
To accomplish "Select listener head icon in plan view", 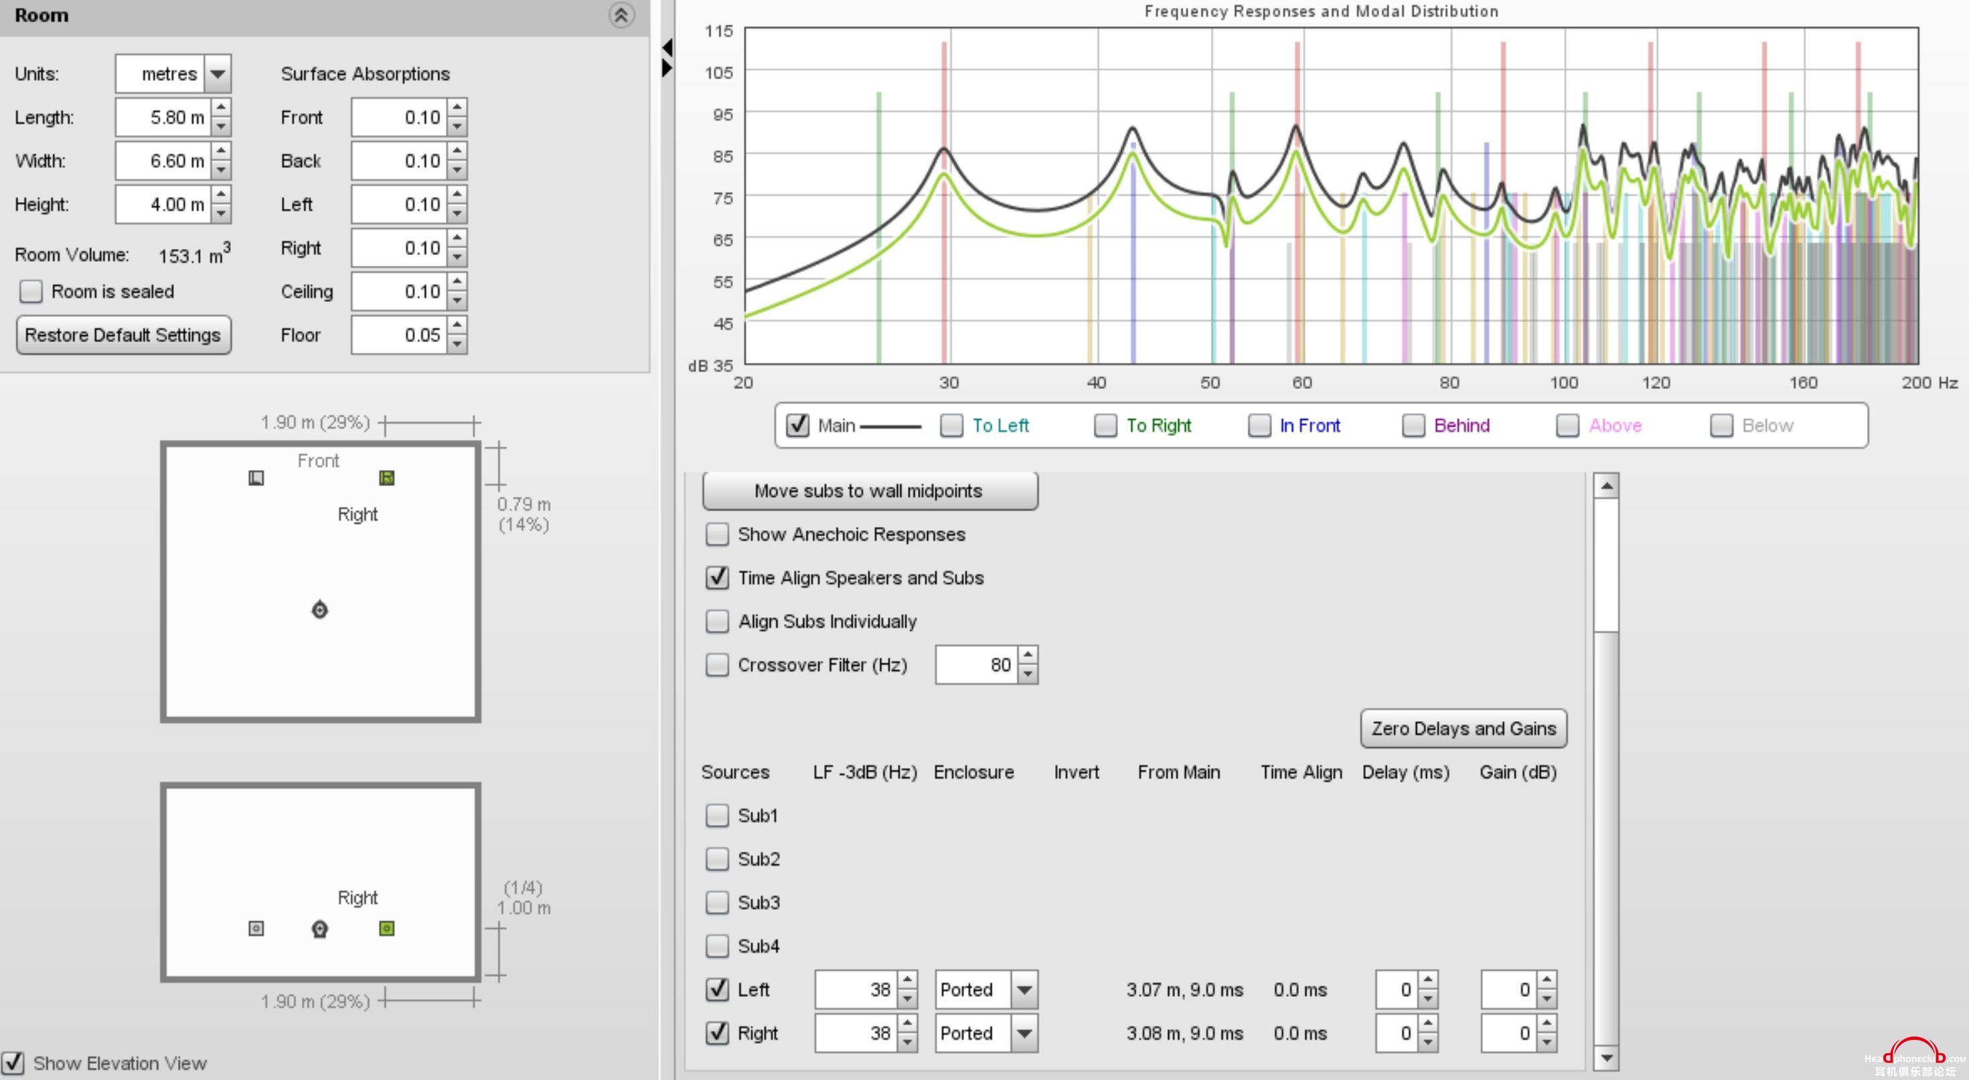I will (x=319, y=609).
